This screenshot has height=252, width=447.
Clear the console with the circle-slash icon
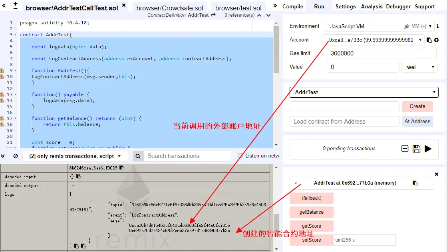(x=16, y=156)
